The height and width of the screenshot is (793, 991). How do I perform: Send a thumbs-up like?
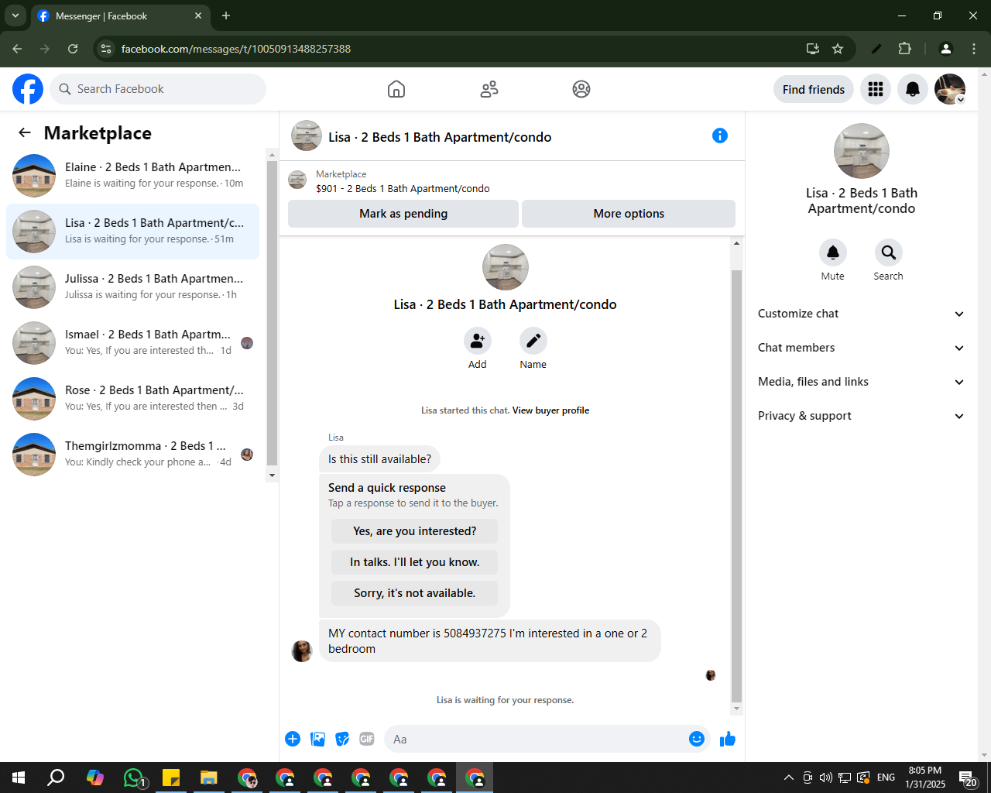click(x=728, y=739)
